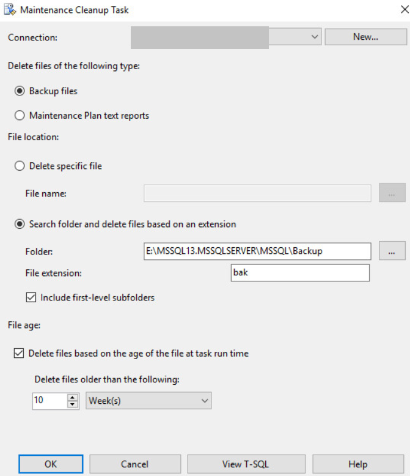410x476 pixels.
Task: Click the File name text field
Action: (257, 193)
